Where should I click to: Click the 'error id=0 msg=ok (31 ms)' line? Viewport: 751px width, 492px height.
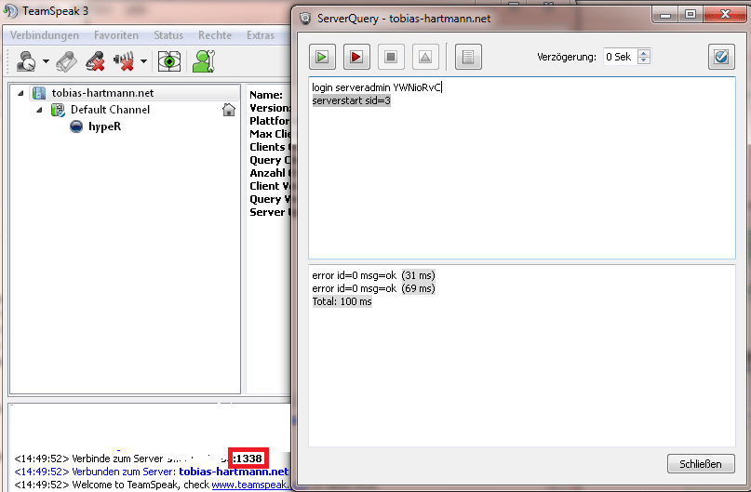tap(373, 275)
